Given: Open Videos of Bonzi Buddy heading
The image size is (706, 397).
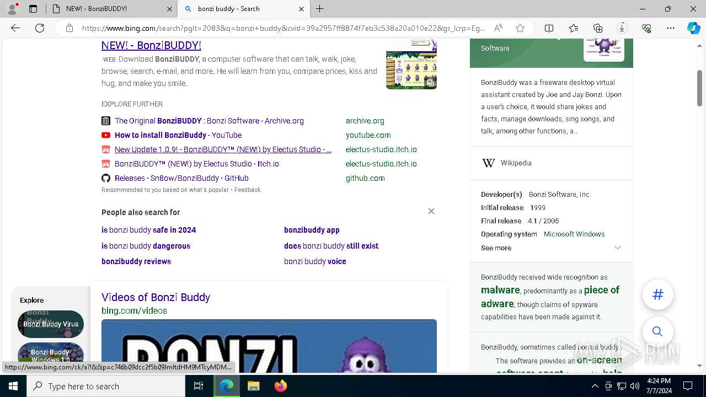Looking at the screenshot, I should [156, 297].
